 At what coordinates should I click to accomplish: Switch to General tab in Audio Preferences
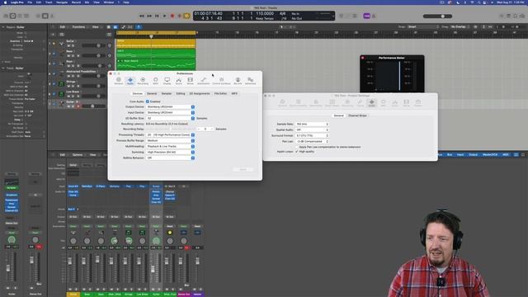(x=152, y=93)
